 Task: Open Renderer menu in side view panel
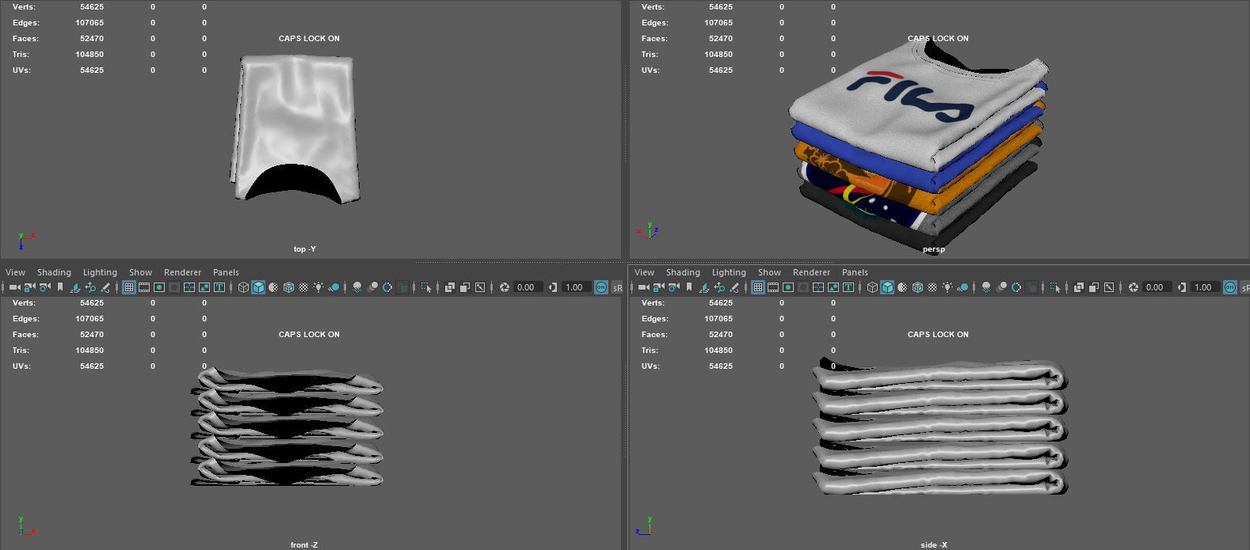click(x=811, y=272)
